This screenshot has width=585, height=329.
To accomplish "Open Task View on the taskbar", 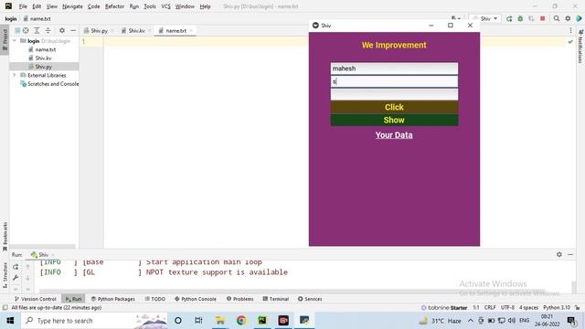I will pyautogui.click(x=198, y=321).
